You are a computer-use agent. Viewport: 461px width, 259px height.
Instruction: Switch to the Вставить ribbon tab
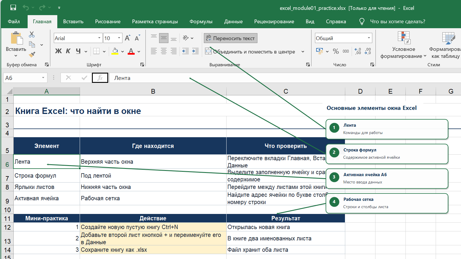pos(73,22)
